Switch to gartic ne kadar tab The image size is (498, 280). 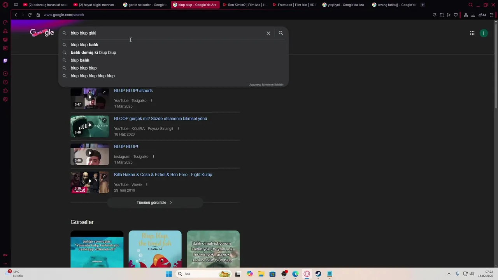tap(145, 5)
